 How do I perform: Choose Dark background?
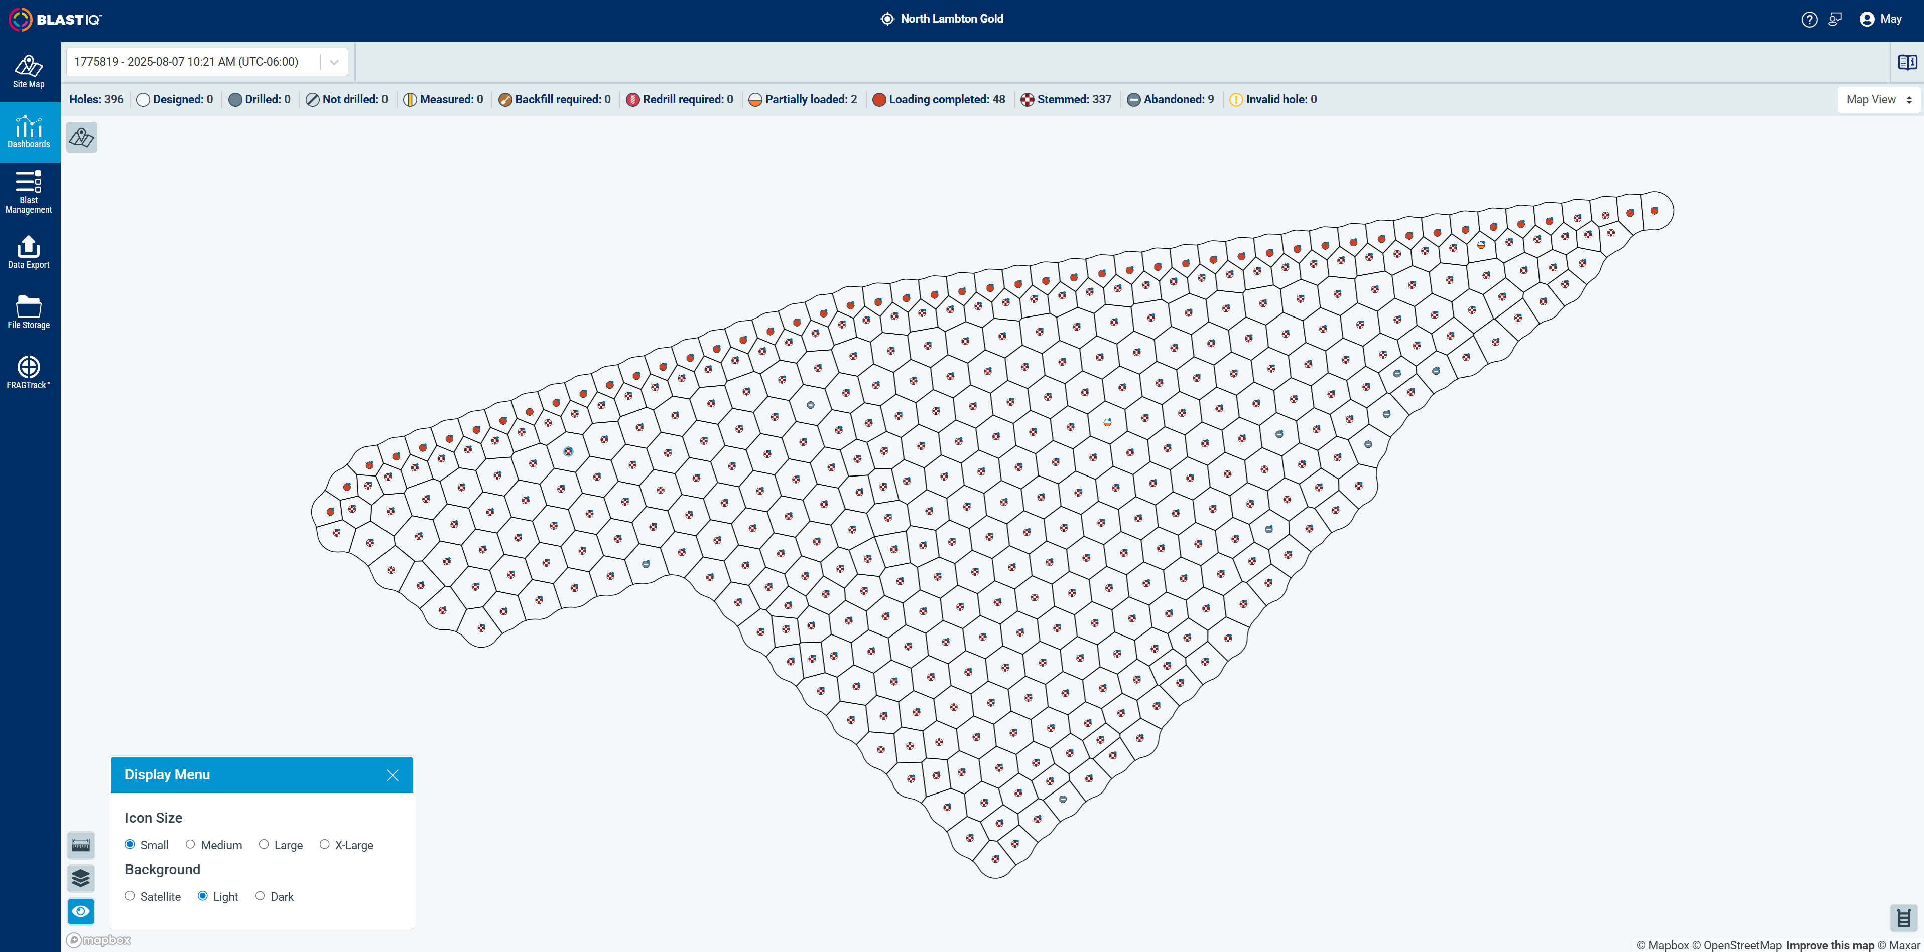(260, 895)
